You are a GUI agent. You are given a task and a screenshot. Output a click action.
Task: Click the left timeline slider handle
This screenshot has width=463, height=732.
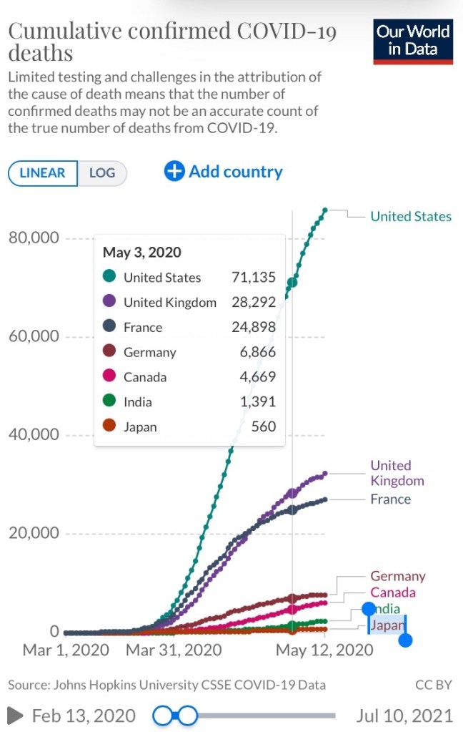(x=163, y=715)
